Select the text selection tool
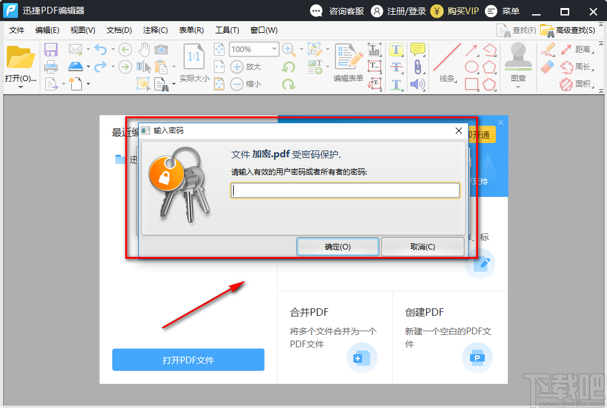607x408 pixels. coord(144,67)
